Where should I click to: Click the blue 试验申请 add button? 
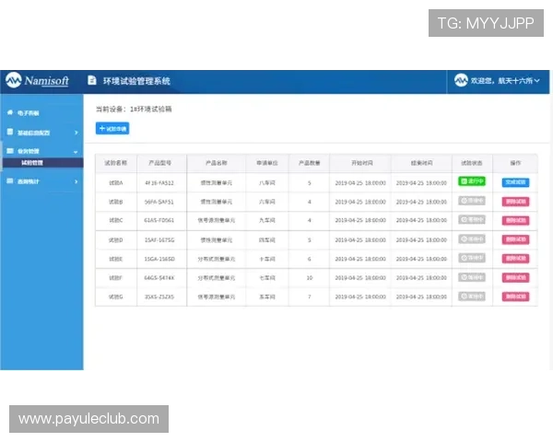112,129
